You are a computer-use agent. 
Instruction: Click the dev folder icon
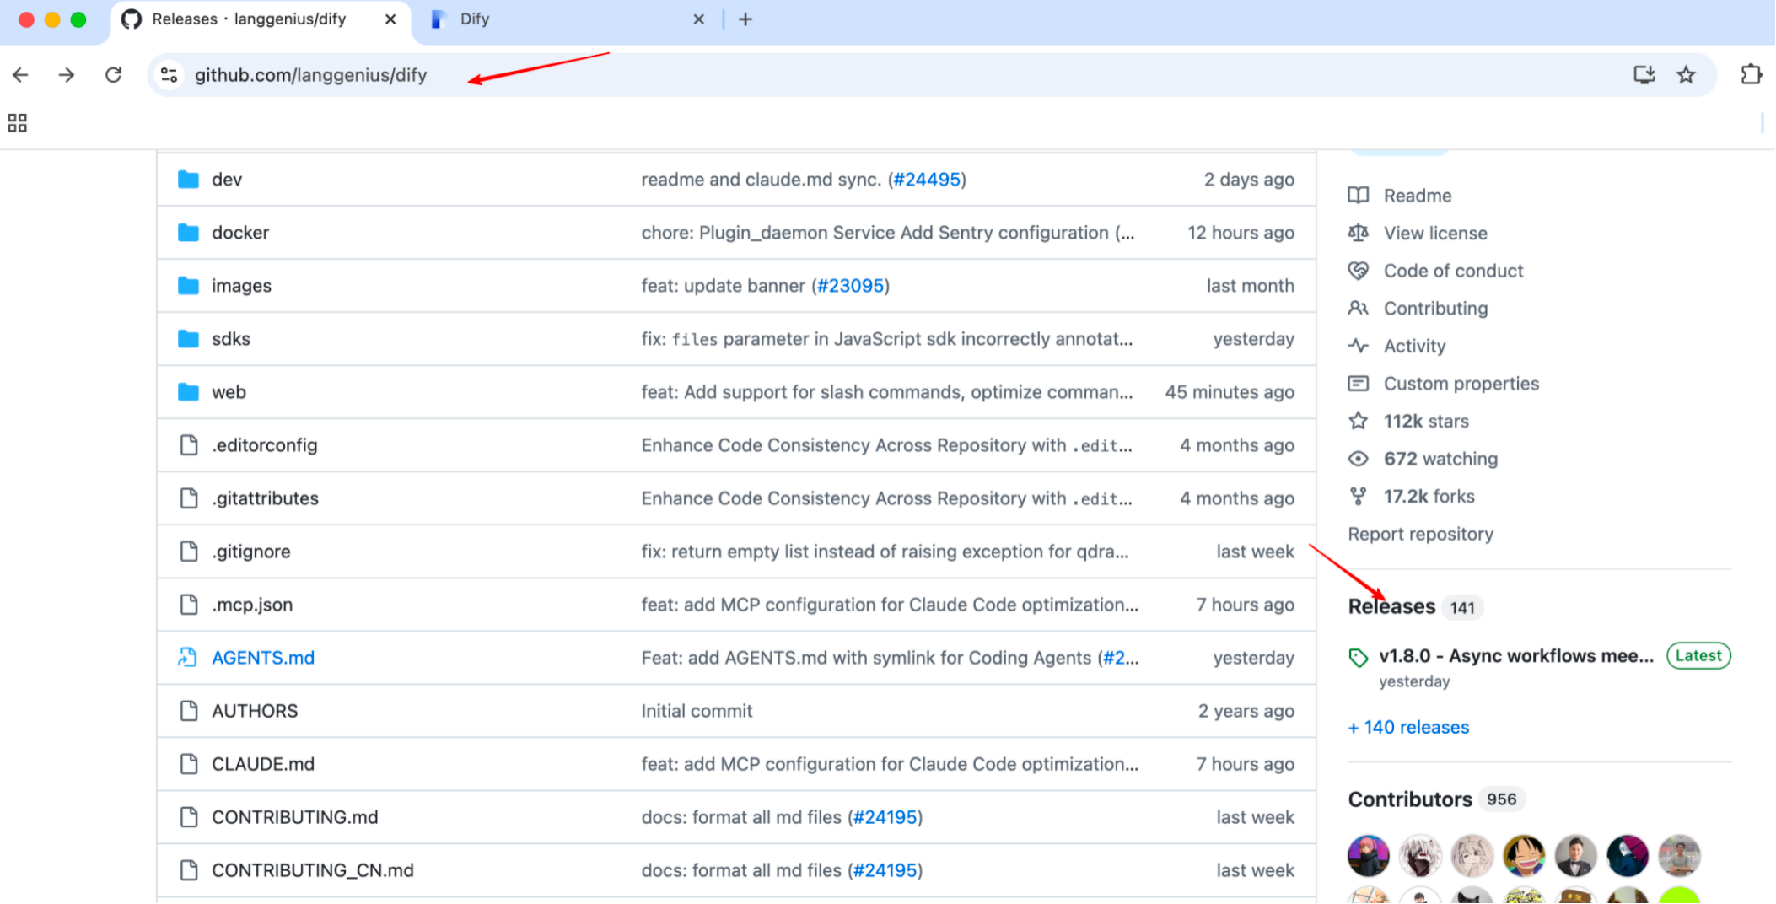[189, 180]
